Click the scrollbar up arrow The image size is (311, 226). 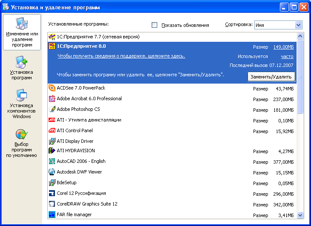[300, 36]
